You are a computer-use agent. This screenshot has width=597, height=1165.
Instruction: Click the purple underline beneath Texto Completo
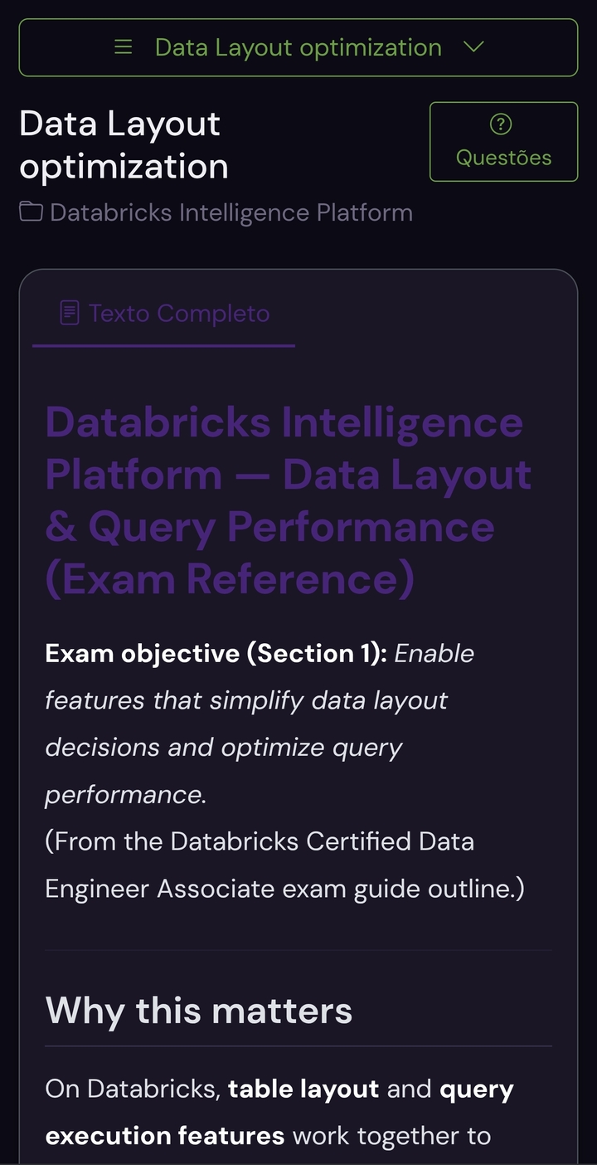coord(163,345)
